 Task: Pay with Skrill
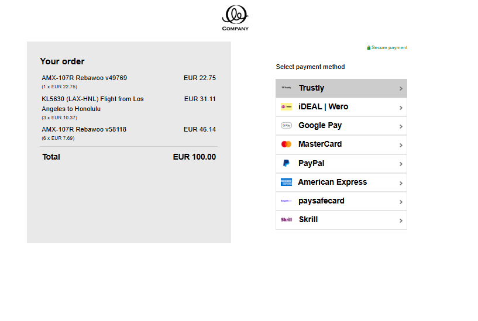coord(341,220)
